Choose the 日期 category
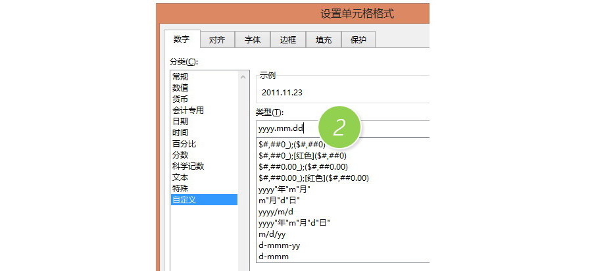This screenshot has width=592, height=271. (x=205, y=122)
